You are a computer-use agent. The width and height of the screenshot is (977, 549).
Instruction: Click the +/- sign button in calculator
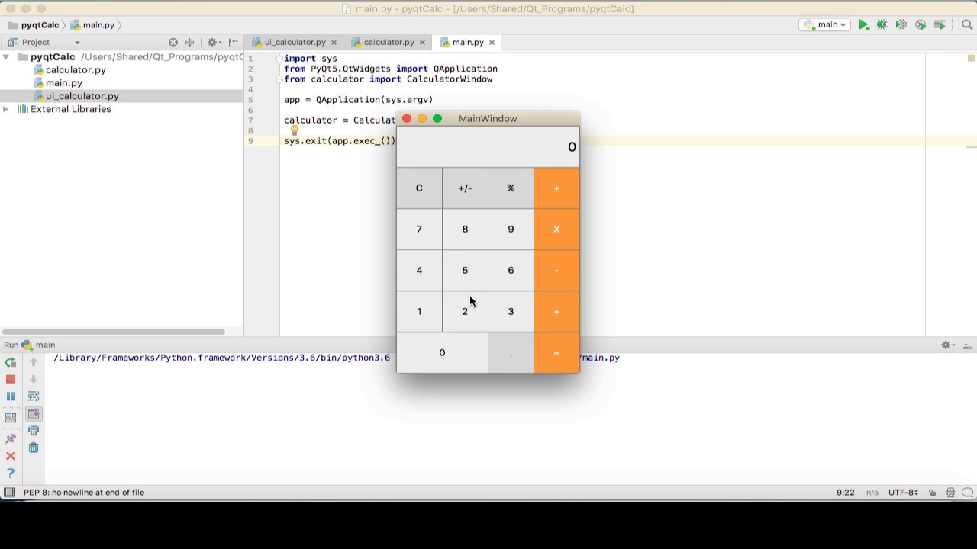(465, 188)
